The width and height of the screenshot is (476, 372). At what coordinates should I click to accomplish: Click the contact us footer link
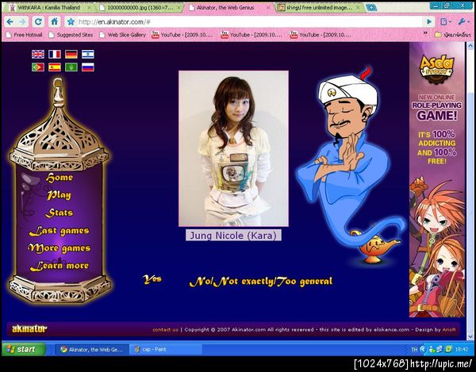pyautogui.click(x=165, y=329)
